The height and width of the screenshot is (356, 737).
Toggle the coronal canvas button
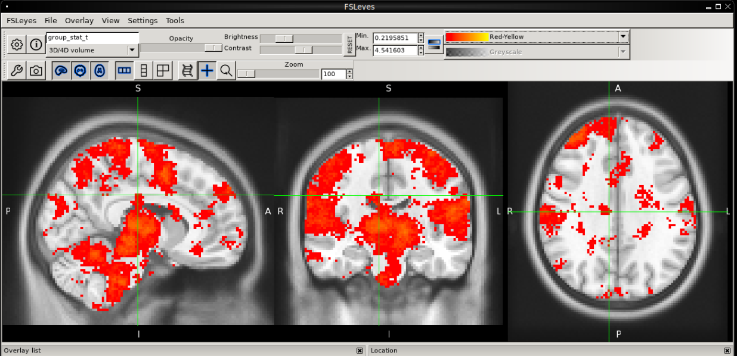click(x=80, y=71)
